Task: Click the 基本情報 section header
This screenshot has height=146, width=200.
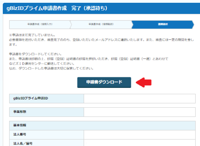Action: 102,125
